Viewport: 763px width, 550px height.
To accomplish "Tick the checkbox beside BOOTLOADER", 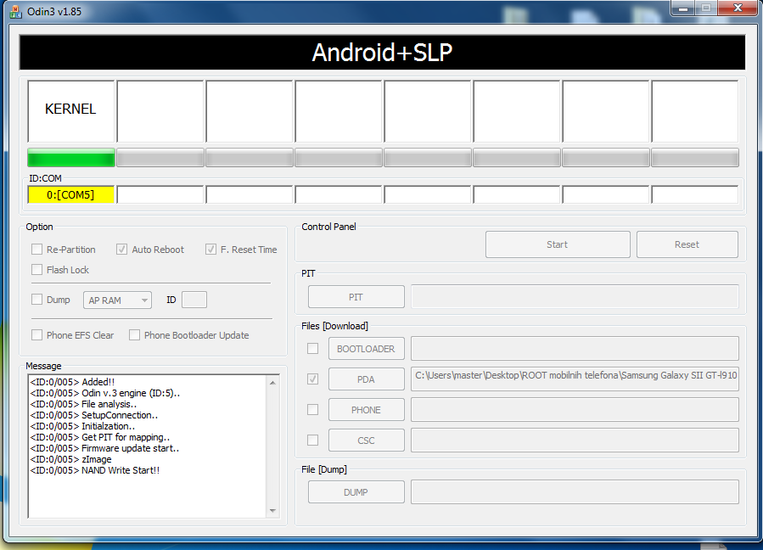I will pos(313,349).
